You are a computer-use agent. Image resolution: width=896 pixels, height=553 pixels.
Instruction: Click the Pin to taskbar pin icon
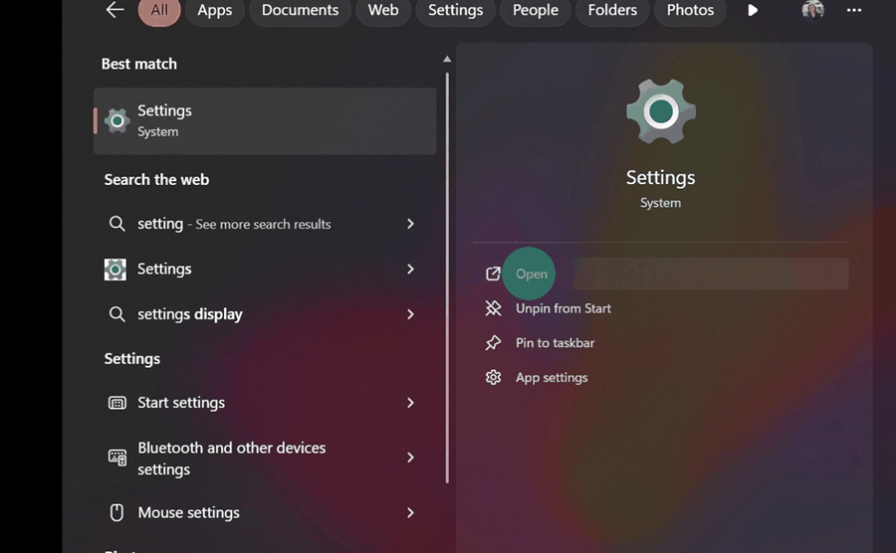(493, 343)
